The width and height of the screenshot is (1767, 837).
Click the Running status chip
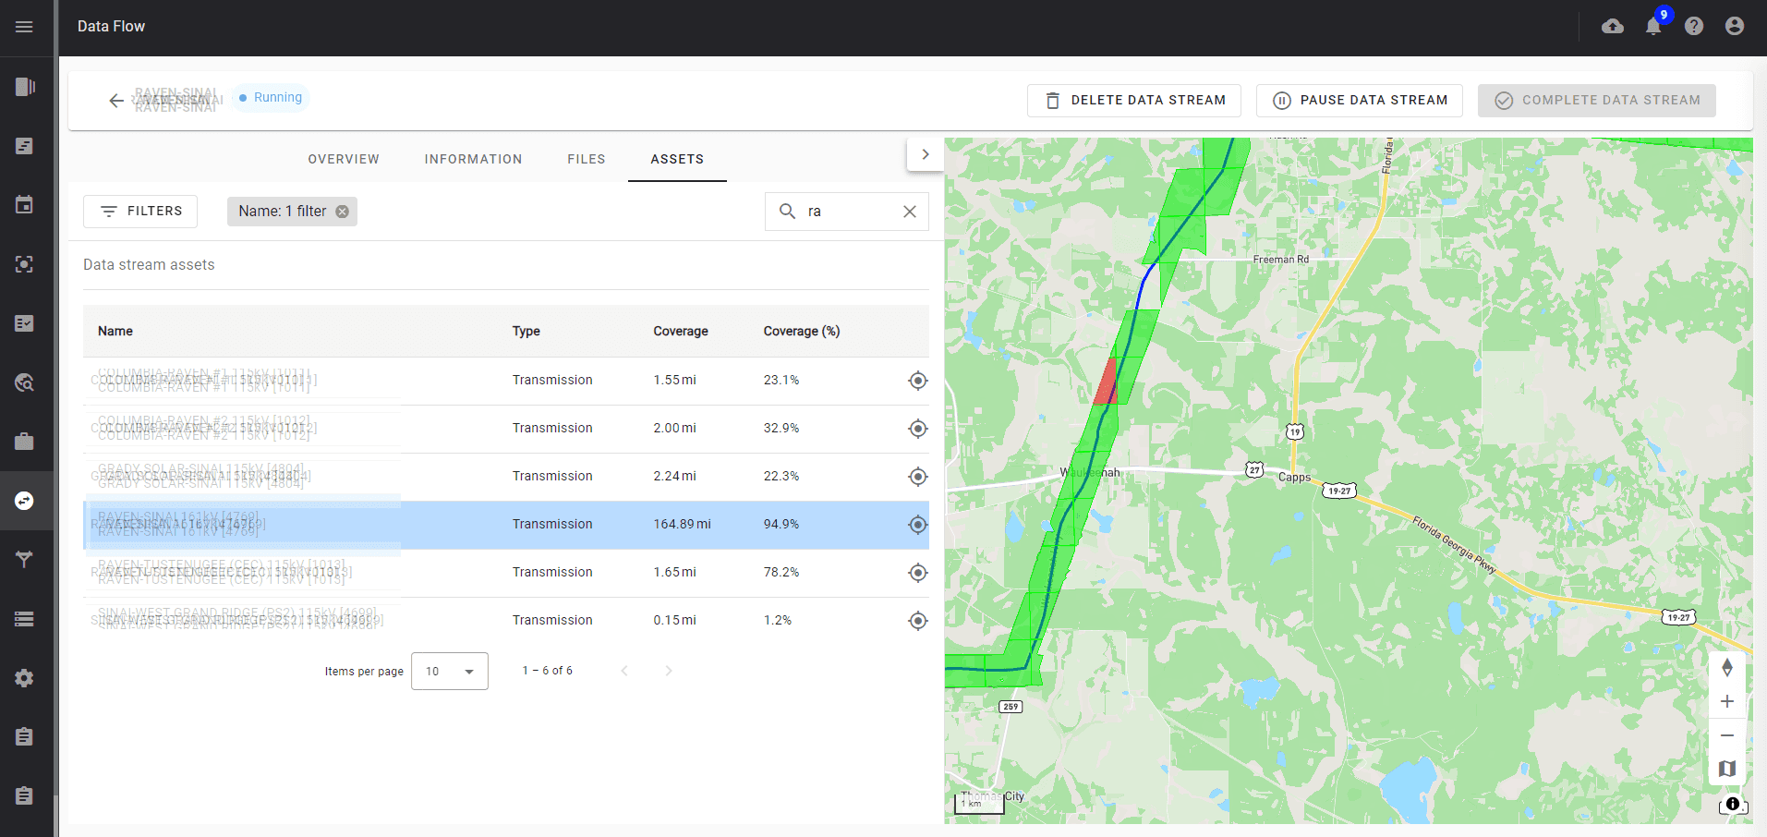pyautogui.click(x=271, y=98)
